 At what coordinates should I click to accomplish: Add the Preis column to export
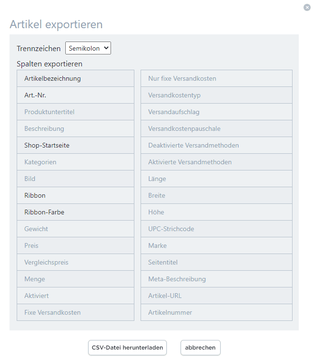coord(75,245)
